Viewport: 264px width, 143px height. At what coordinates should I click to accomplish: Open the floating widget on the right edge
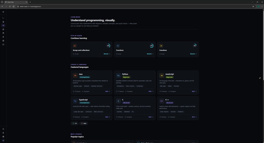(x=260, y=78)
